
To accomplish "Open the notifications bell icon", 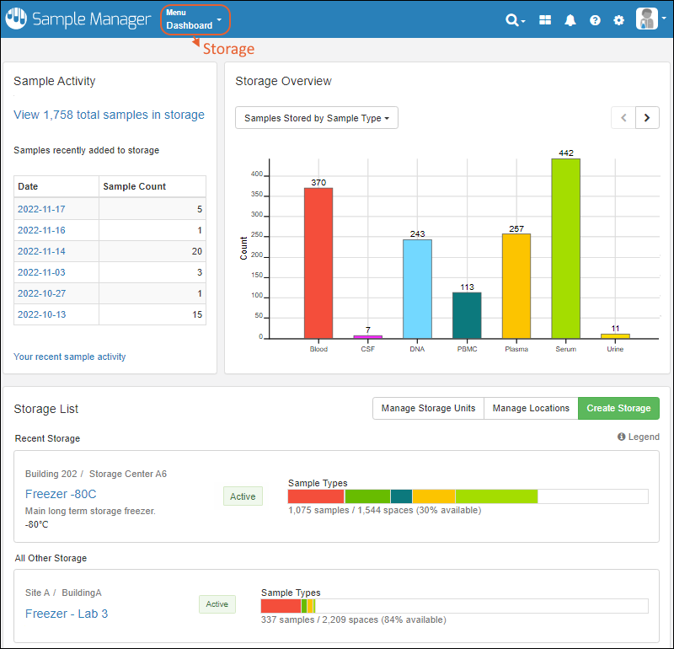I will tap(570, 20).
